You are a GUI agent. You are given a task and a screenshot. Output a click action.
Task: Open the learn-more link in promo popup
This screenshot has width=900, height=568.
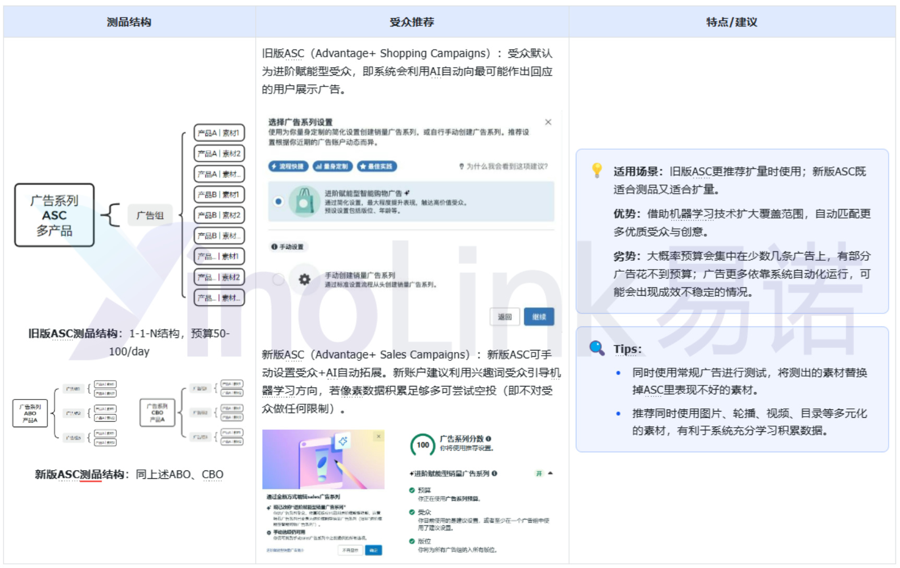(285, 550)
